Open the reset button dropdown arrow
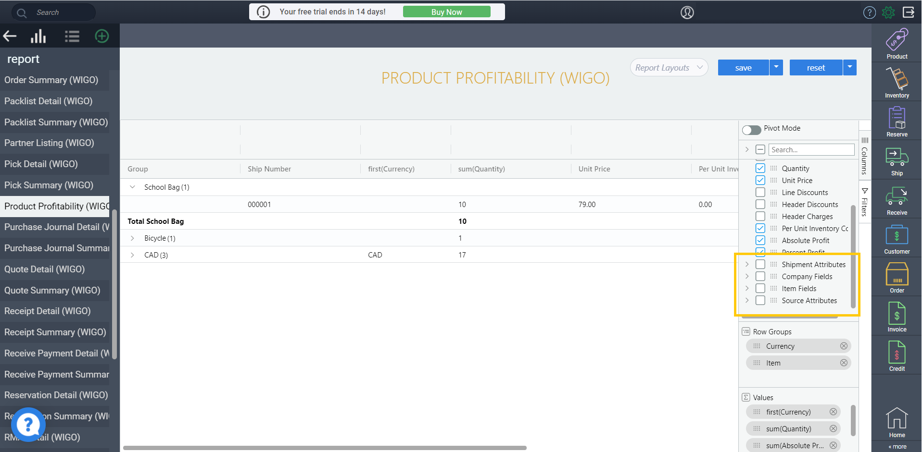The image size is (923, 452). pyautogui.click(x=850, y=68)
